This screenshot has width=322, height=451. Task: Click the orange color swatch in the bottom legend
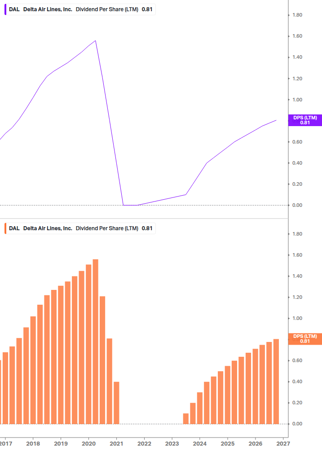click(x=5, y=228)
